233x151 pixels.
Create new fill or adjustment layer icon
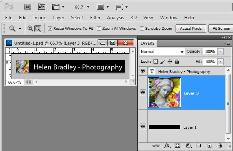point(189,146)
